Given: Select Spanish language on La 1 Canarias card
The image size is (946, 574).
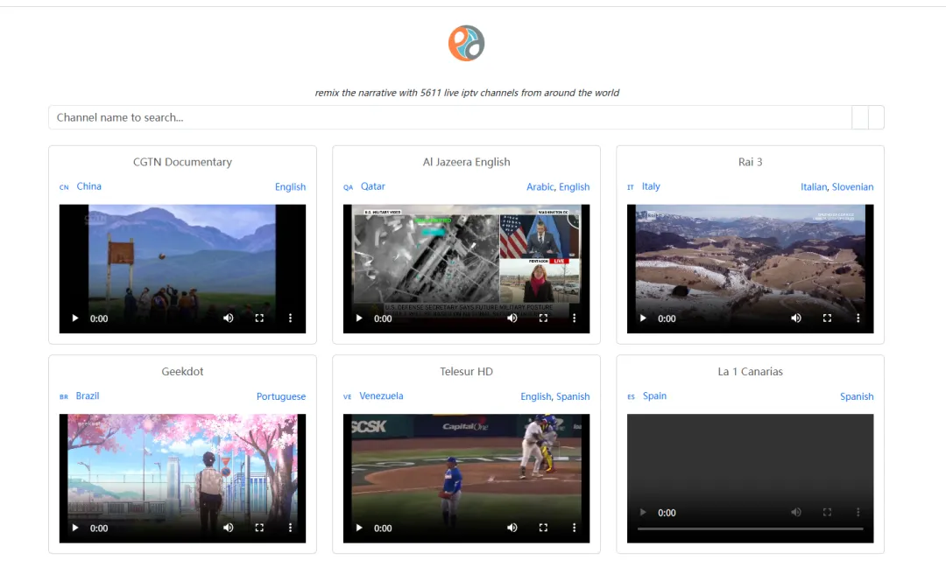Looking at the screenshot, I should (857, 396).
